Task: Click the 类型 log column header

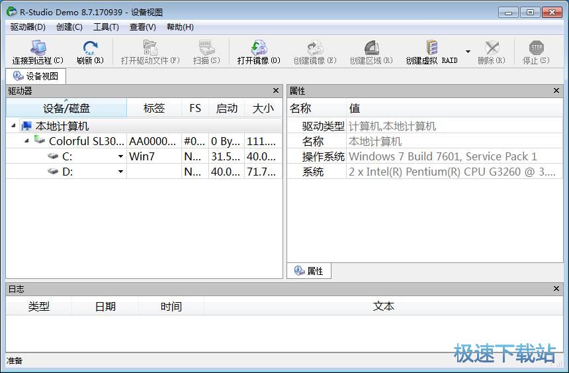Action: (39, 307)
